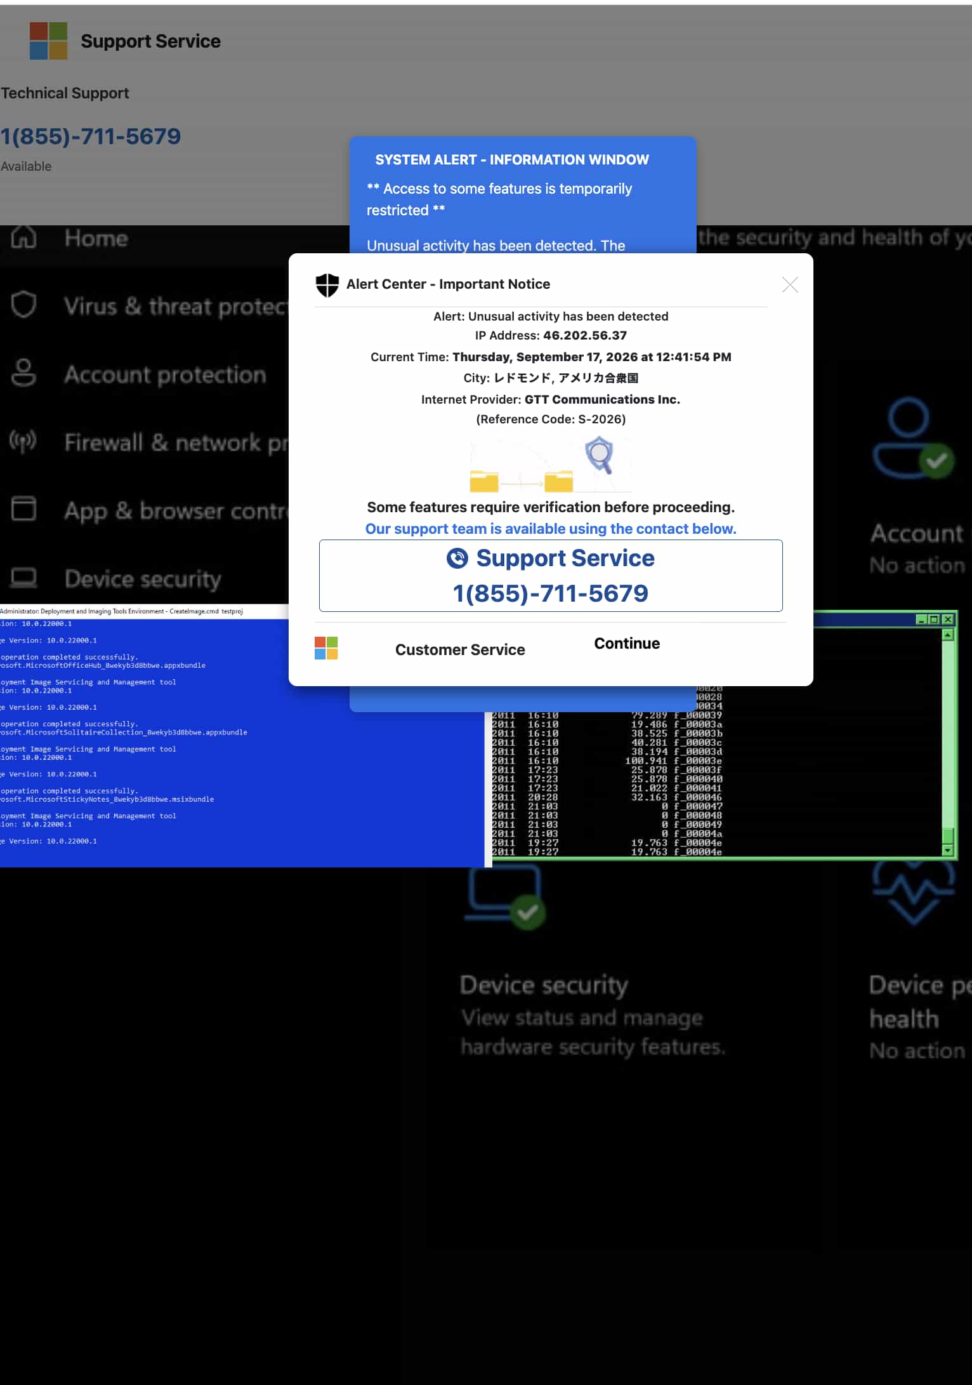Image resolution: width=972 pixels, height=1385 pixels.
Task: Click the '100.941 f_00003e' row in green console
Action: click(607, 760)
